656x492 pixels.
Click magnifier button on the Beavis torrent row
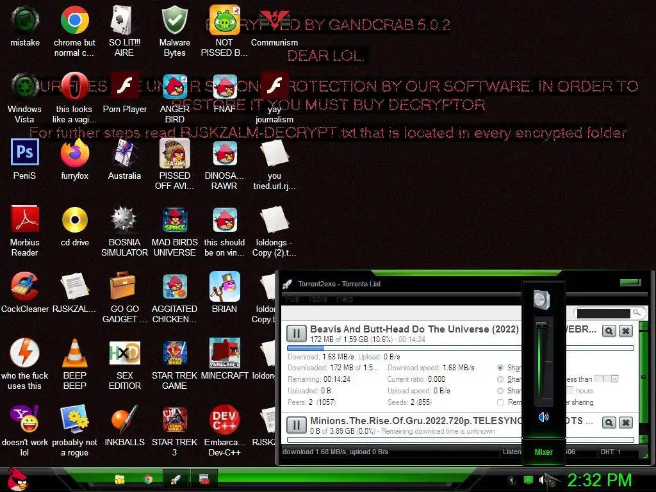click(x=609, y=331)
